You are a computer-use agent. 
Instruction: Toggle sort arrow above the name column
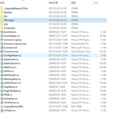click(x=23, y=1)
